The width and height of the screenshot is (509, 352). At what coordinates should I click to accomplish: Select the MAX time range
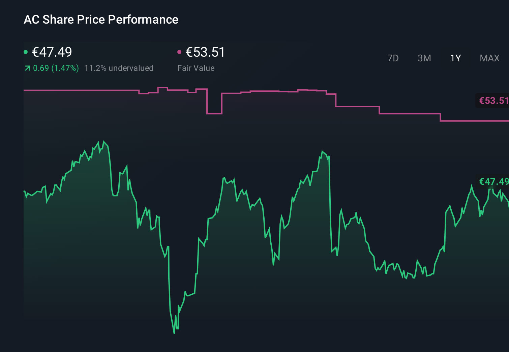click(489, 58)
